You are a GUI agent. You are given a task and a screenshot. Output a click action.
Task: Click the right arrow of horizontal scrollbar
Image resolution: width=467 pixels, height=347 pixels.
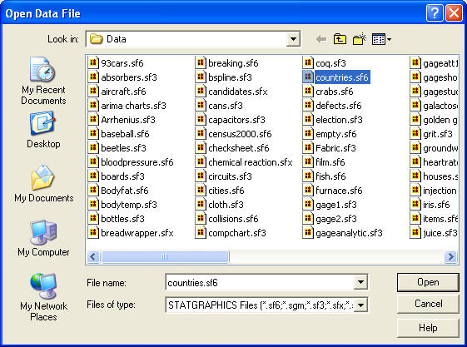coord(450,256)
